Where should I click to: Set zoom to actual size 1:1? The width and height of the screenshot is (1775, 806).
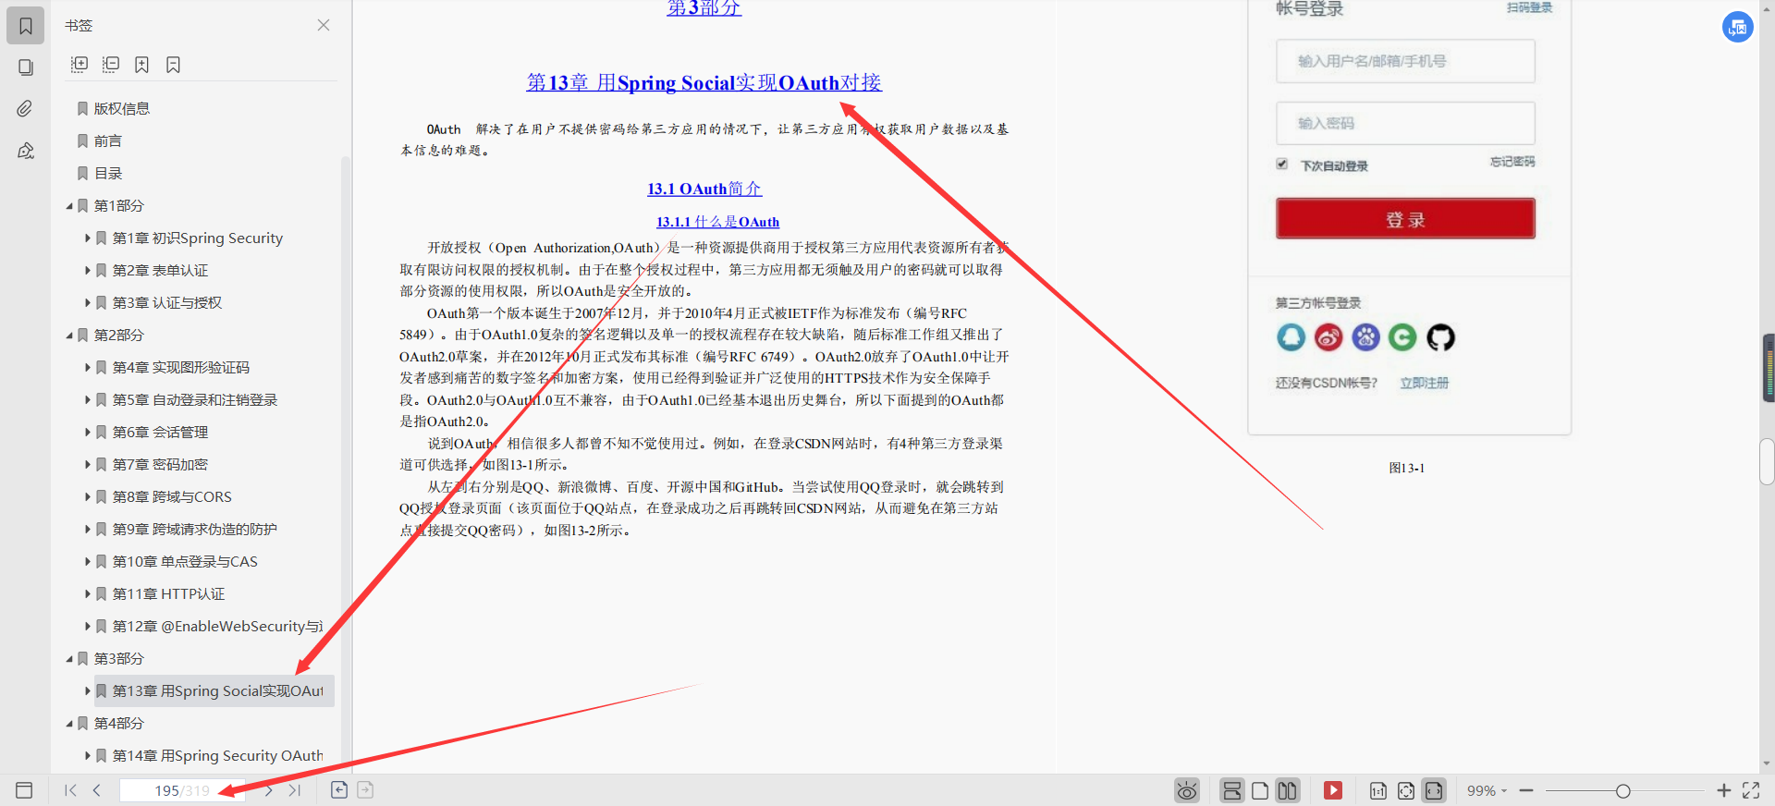click(x=1377, y=790)
